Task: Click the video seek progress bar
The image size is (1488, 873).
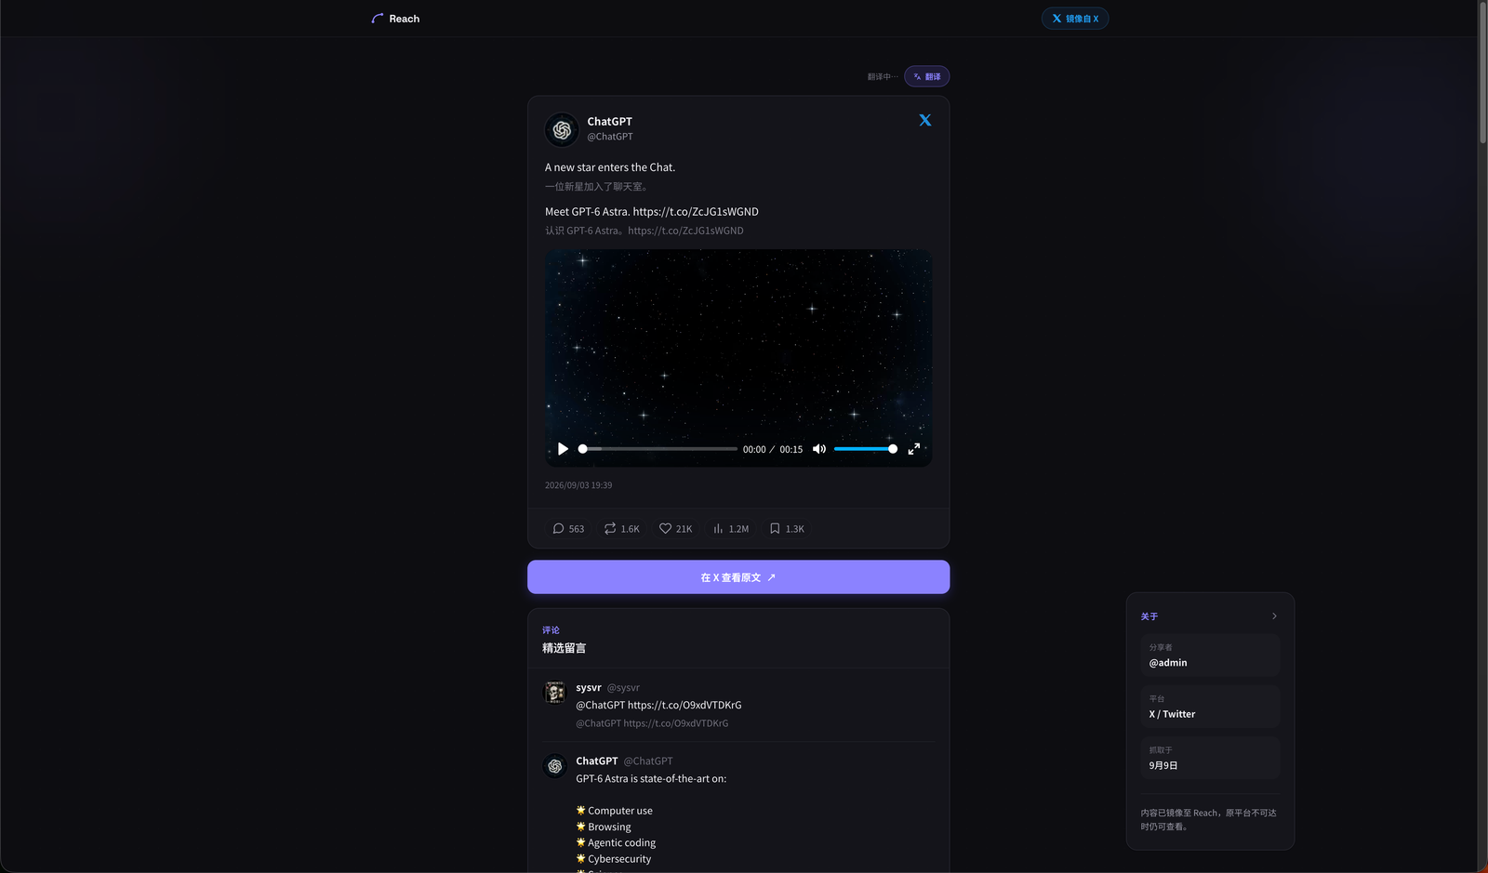Action: [658, 449]
